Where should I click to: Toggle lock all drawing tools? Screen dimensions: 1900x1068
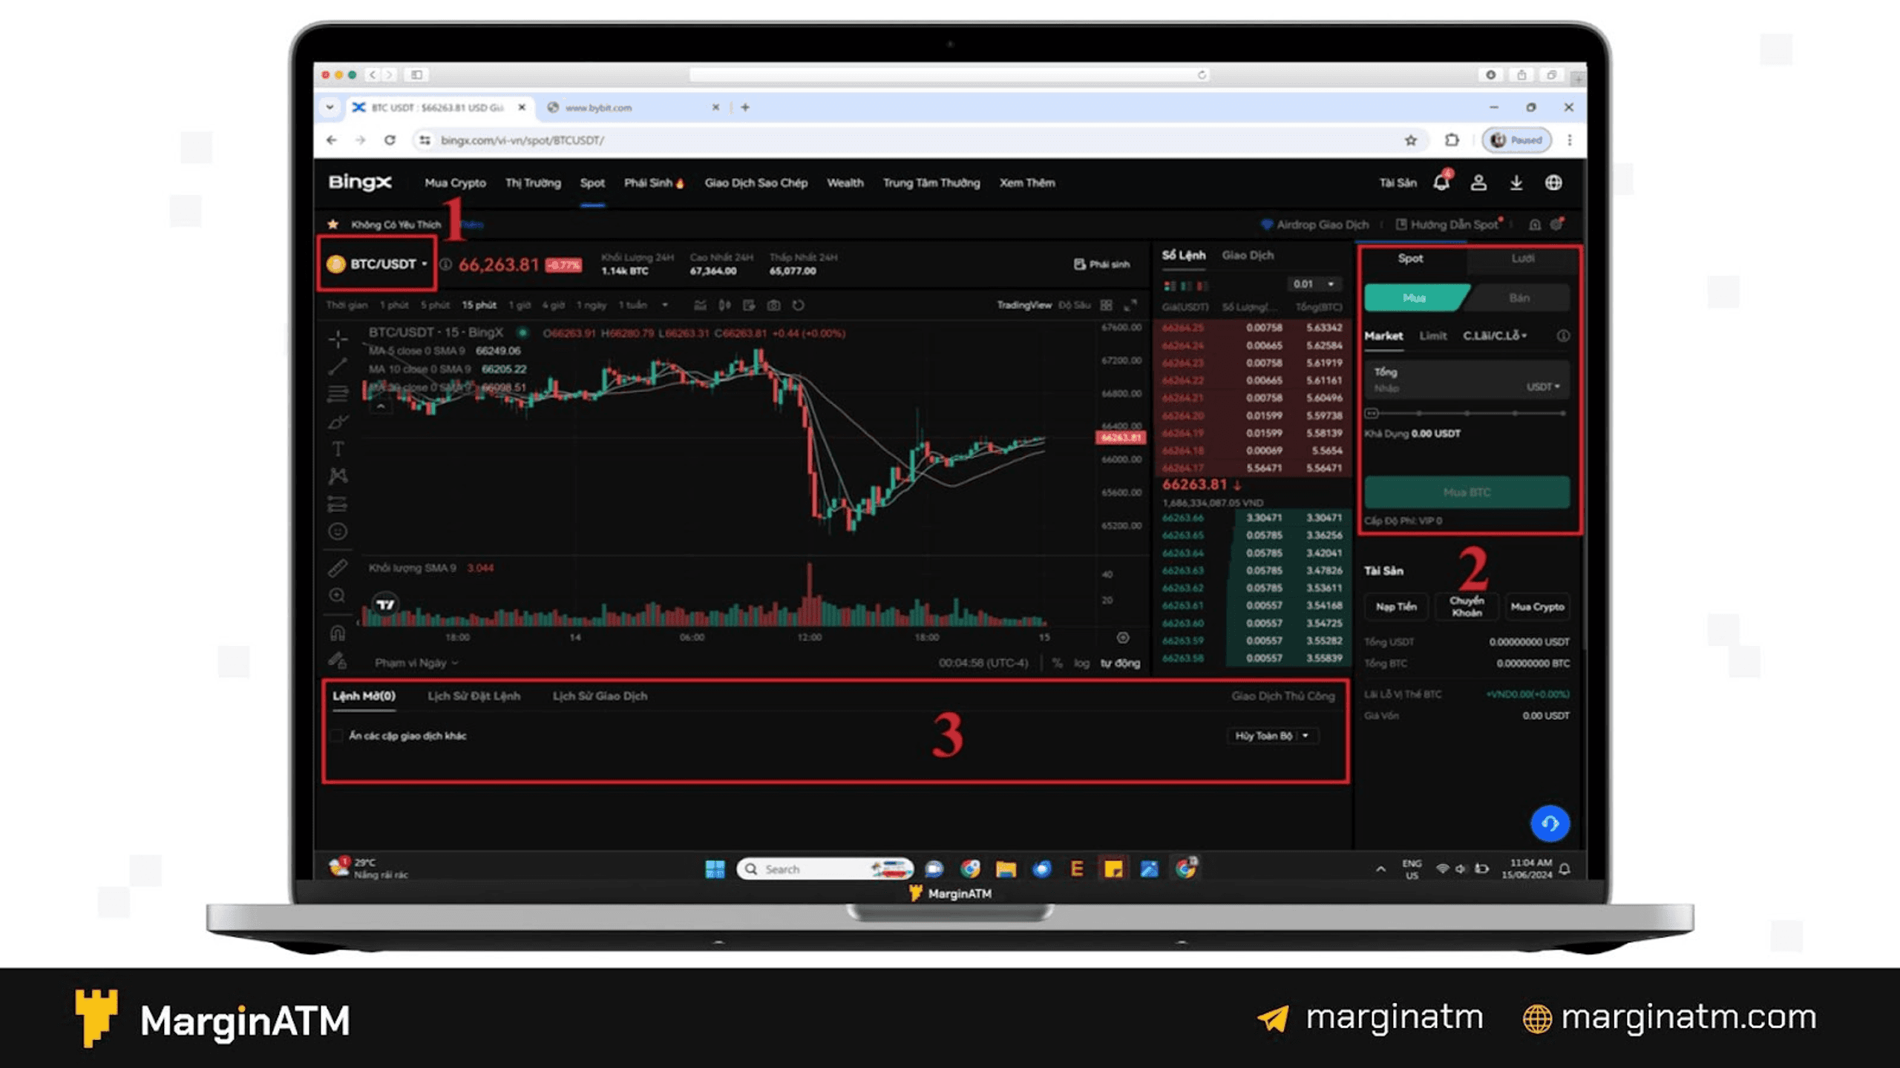point(338,660)
